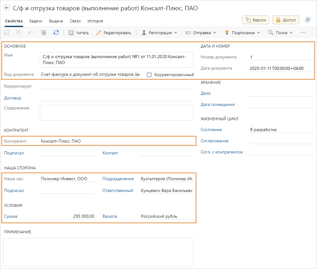The image size is (317, 269).
Task: Click the Refresh icon
Action: point(56,33)
